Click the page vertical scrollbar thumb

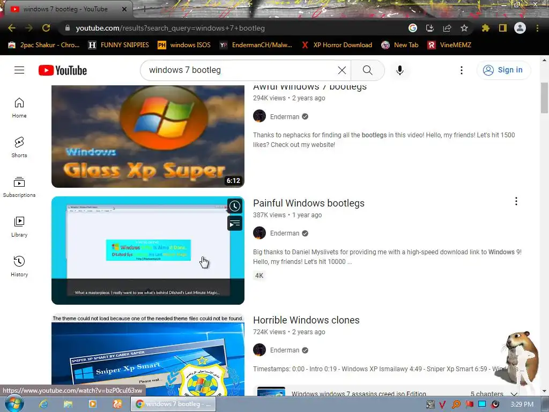[544, 98]
